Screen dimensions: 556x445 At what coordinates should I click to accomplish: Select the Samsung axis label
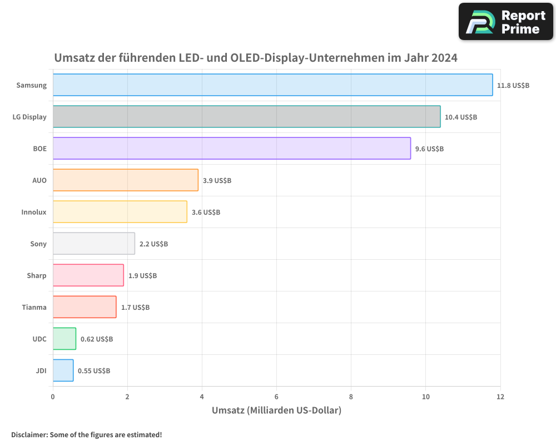(31, 85)
